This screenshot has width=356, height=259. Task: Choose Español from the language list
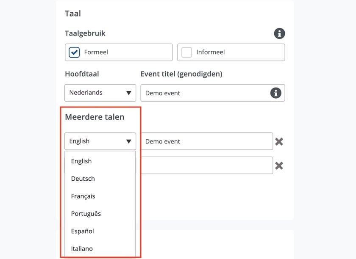83,231
